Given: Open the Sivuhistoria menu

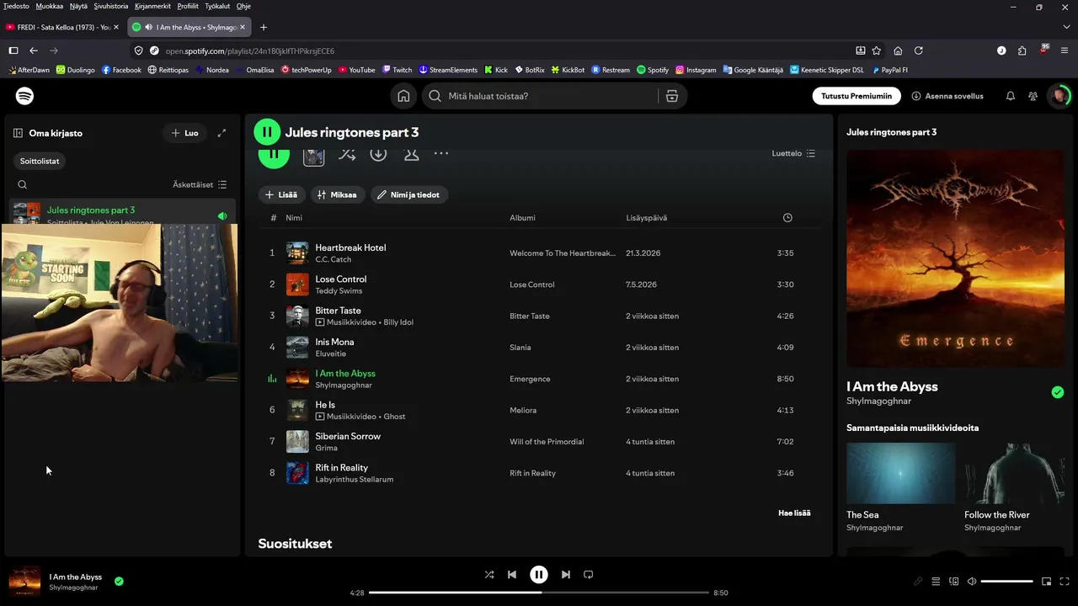Looking at the screenshot, I should click(x=111, y=6).
